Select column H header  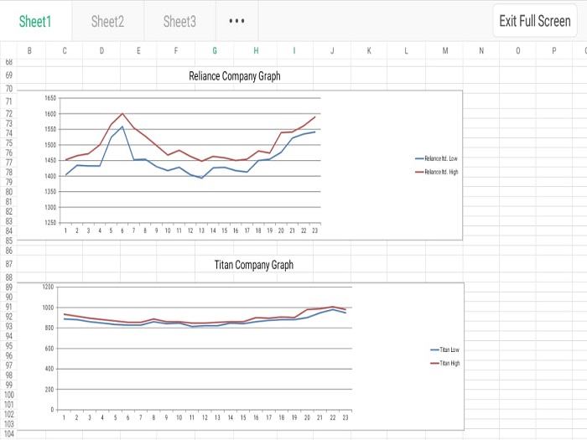pos(256,50)
